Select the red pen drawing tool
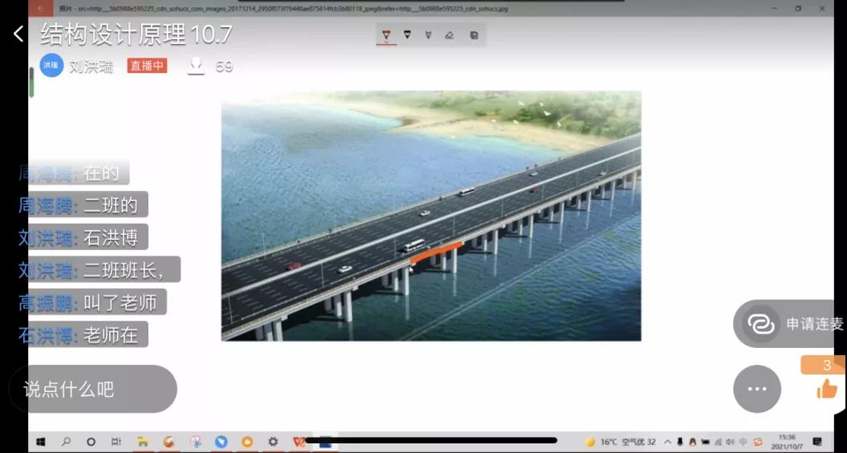 (x=387, y=35)
